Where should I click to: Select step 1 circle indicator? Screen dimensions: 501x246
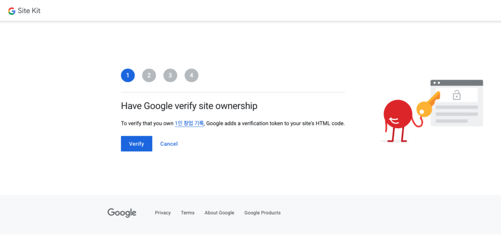point(128,75)
